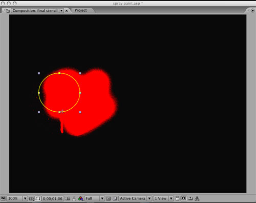Click the title-action safe grid options icon
The image size is (256, 203).
tap(31, 198)
